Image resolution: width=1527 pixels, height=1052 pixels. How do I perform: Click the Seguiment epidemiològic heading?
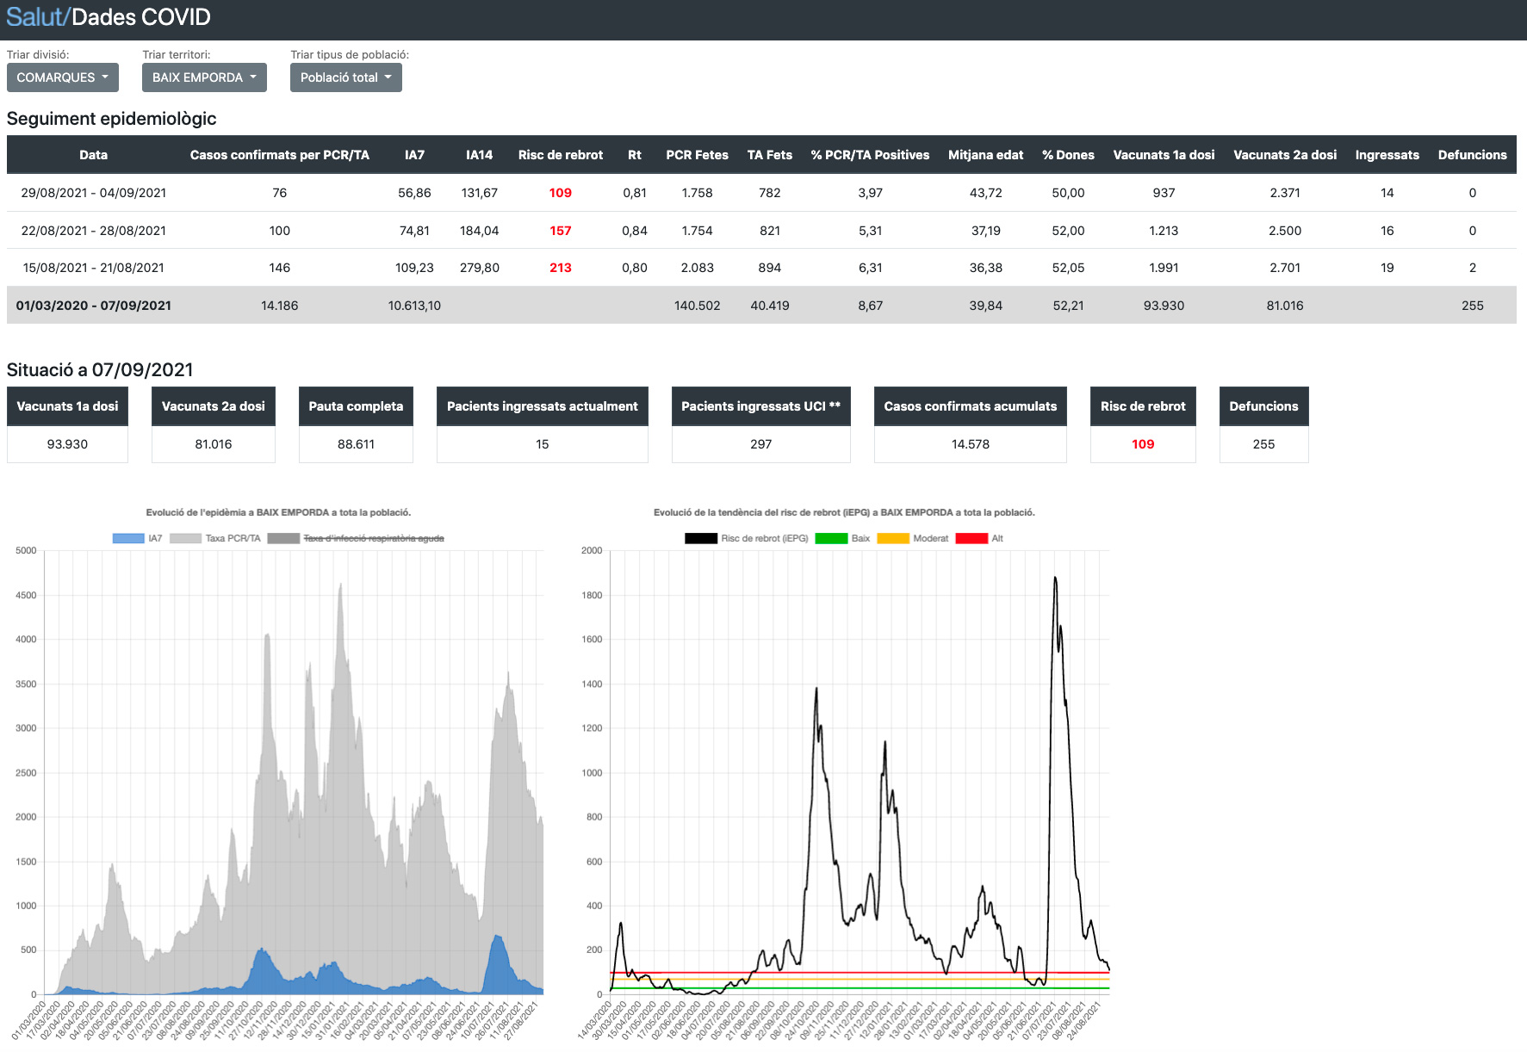click(112, 119)
